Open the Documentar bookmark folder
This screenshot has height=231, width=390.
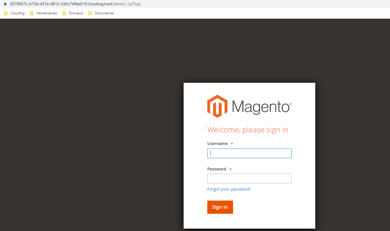[101, 13]
